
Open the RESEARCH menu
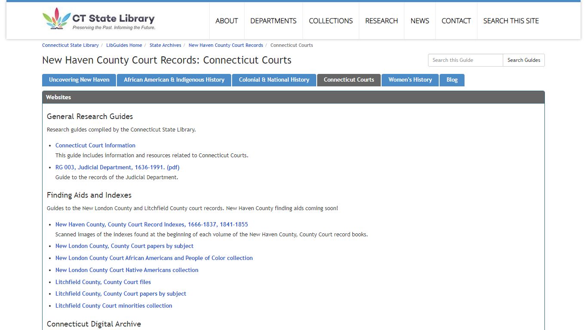click(382, 21)
